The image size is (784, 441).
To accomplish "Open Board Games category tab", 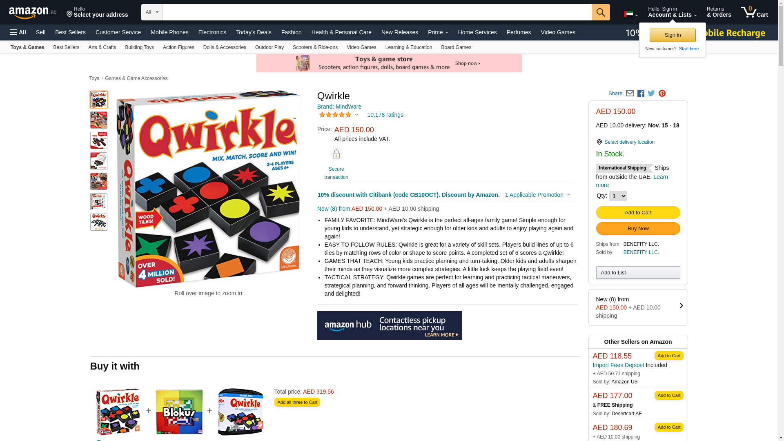I will tap(456, 47).
